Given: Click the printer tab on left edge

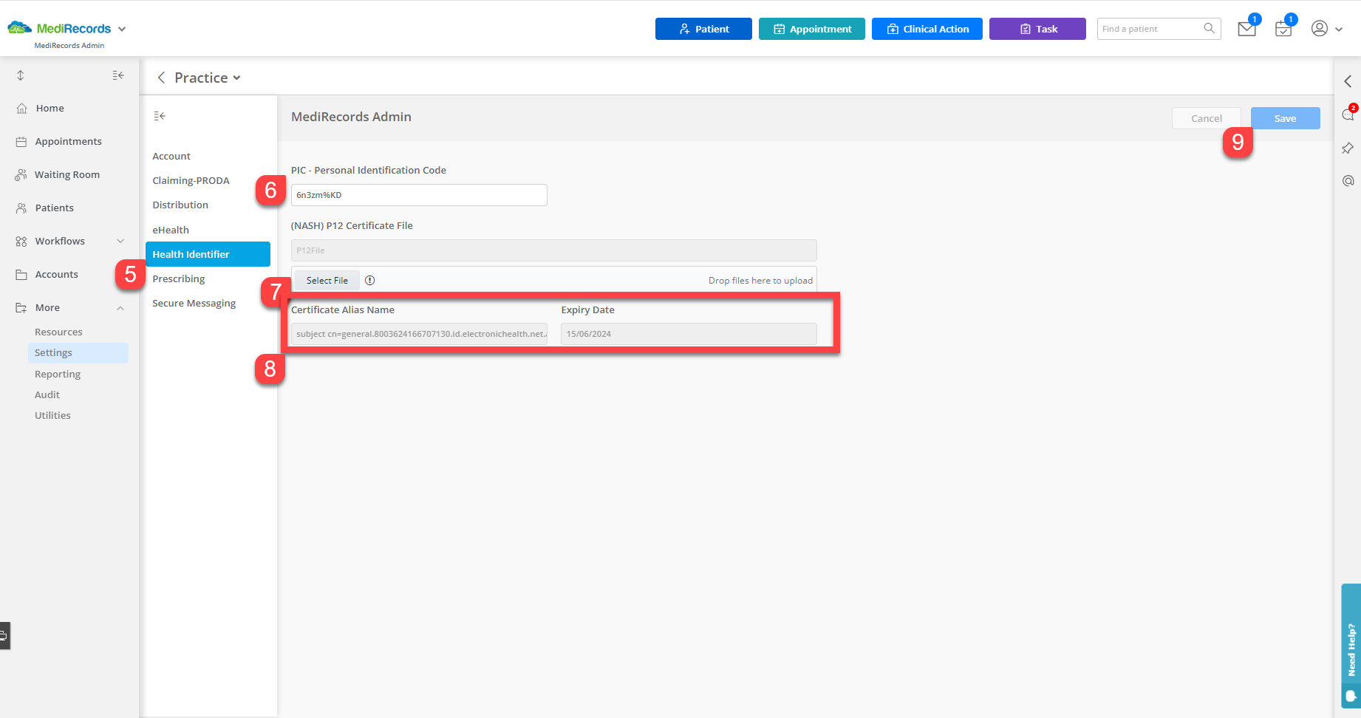Looking at the screenshot, I should coord(4,635).
